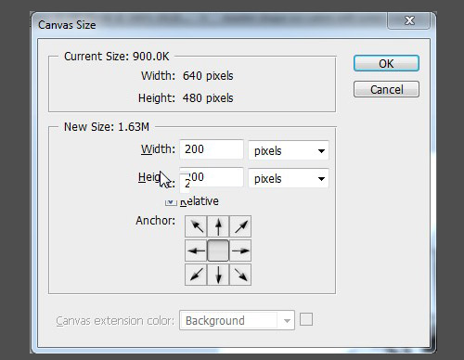
Task: Set anchor to top-center up arrow
Action: click(x=218, y=226)
